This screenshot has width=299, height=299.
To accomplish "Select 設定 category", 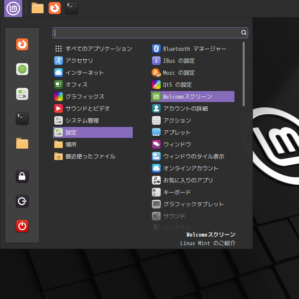I will pyautogui.click(x=93, y=132).
